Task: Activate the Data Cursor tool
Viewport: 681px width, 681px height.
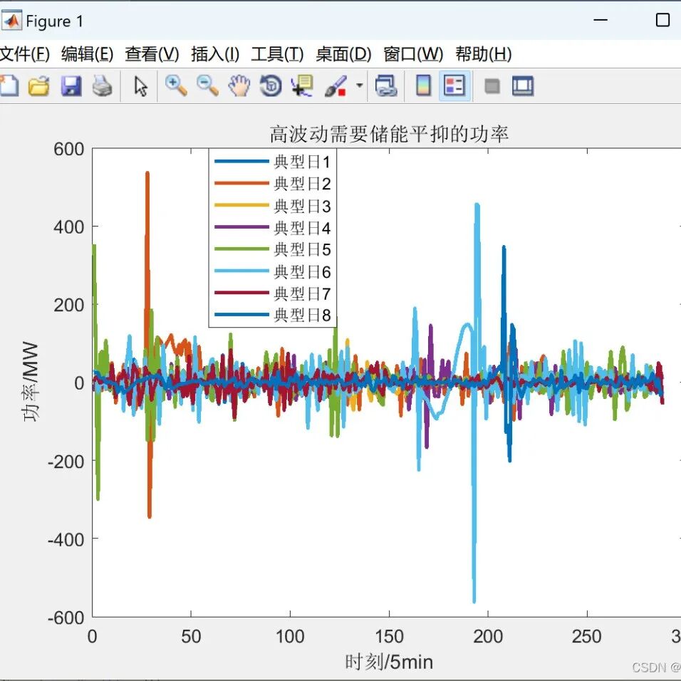Action: tap(302, 85)
